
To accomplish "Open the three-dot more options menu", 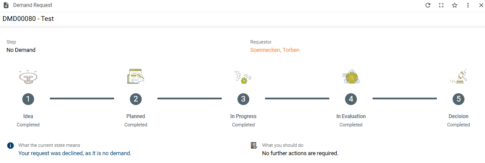I will point(468,5).
